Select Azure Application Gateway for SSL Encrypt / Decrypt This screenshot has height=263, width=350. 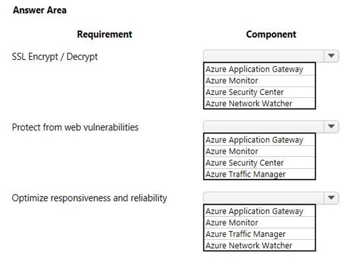pos(259,69)
